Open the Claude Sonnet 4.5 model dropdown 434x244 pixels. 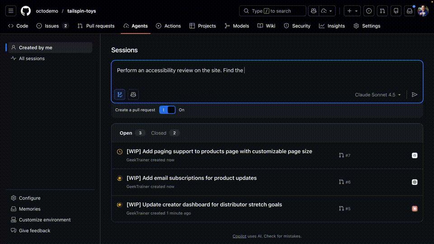coord(378,94)
